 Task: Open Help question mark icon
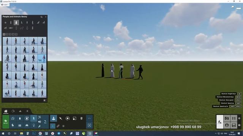point(239,125)
